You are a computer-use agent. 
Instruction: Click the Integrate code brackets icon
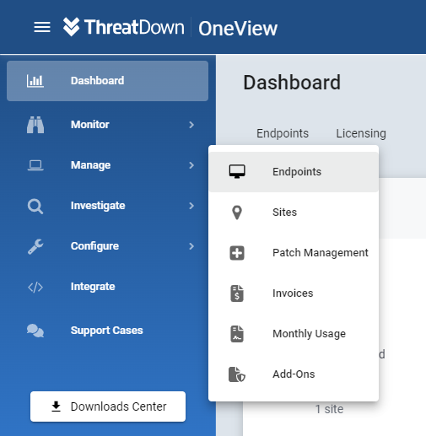point(35,288)
